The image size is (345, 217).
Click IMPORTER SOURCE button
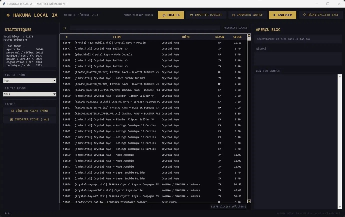point(247,15)
